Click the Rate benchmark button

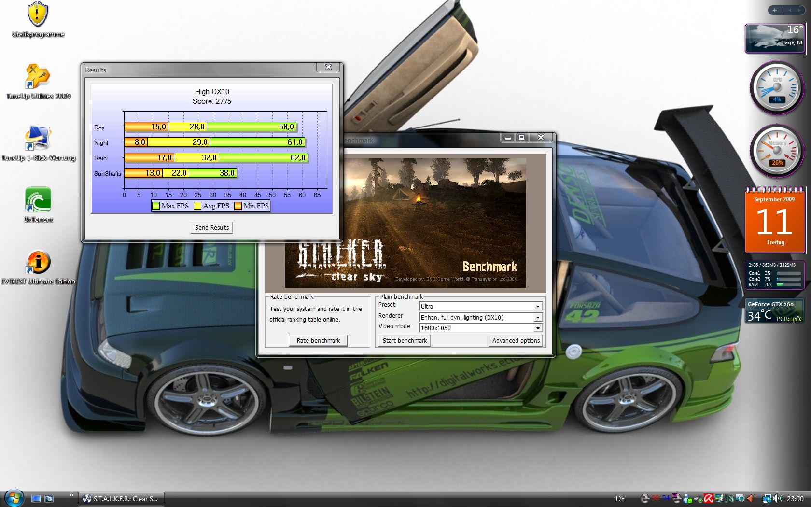pyautogui.click(x=318, y=340)
